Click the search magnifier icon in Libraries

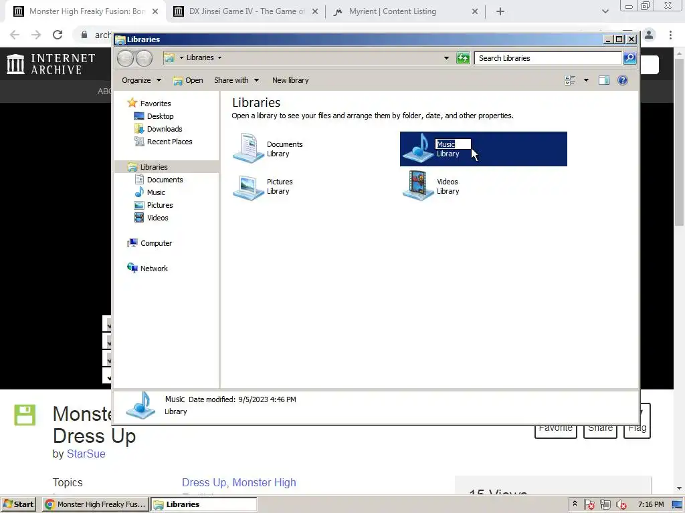[x=629, y=57]
